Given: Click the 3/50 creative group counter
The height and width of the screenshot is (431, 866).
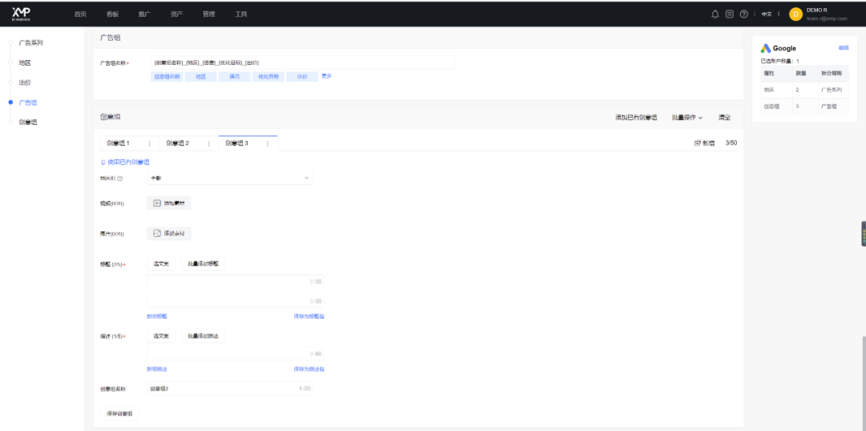Looking at the screenshot, I should [730, 143].
